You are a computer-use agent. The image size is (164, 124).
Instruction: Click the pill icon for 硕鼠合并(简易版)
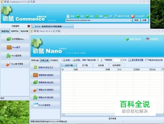pos(35,90)
